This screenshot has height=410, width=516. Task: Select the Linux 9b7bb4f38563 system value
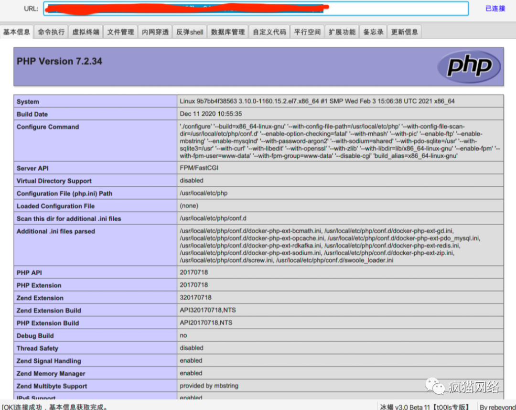(317, 101)
